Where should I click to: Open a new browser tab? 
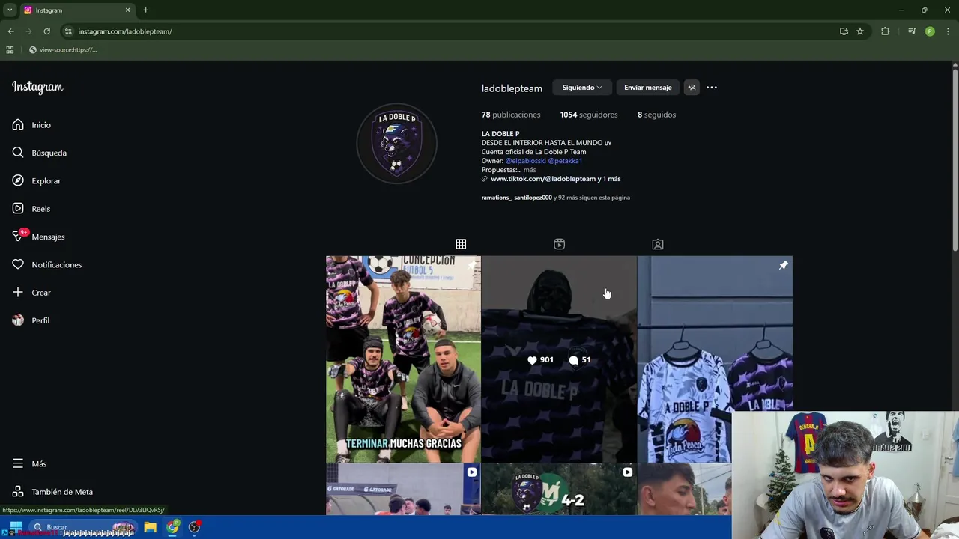pos(145,10)
